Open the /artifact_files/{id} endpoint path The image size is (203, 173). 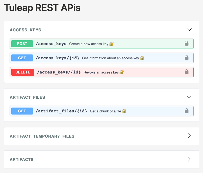click(61, 111)
